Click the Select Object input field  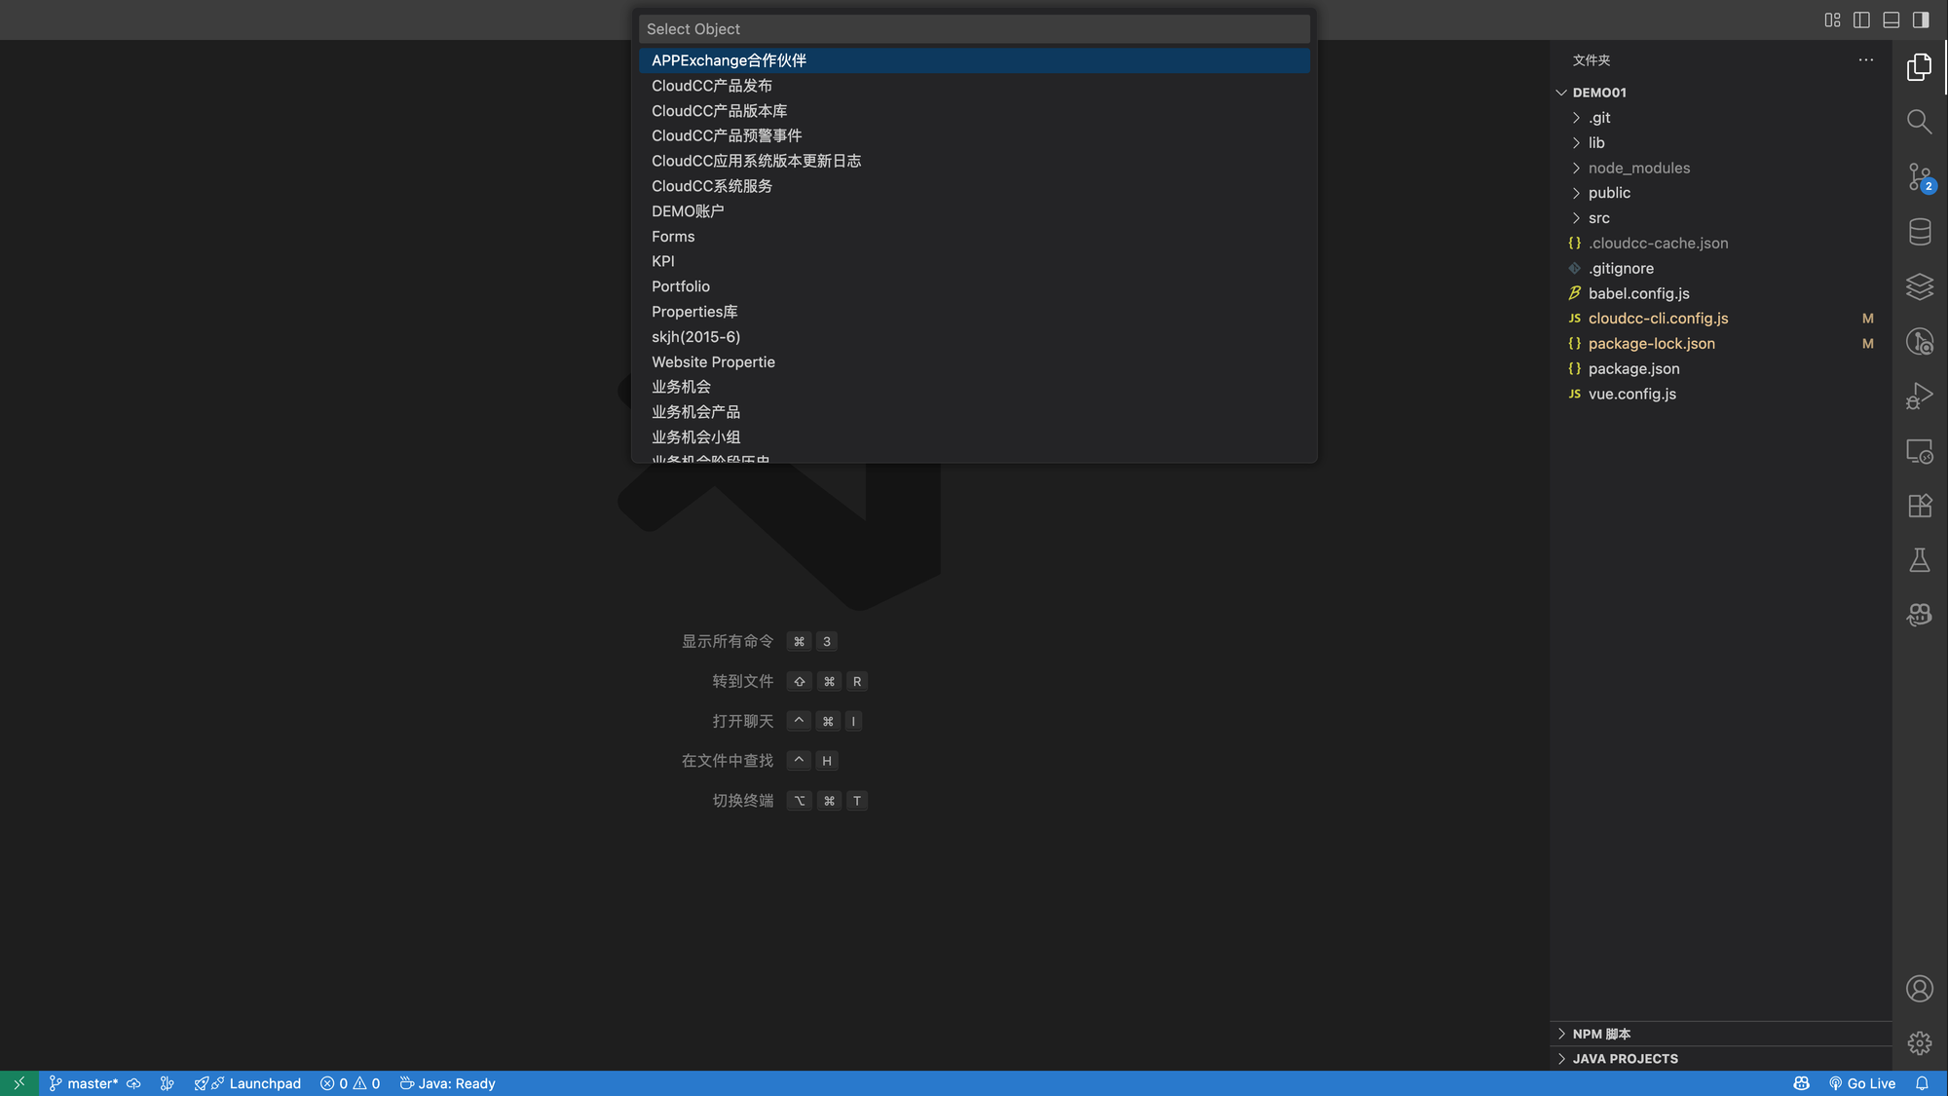tap(974, 29)
